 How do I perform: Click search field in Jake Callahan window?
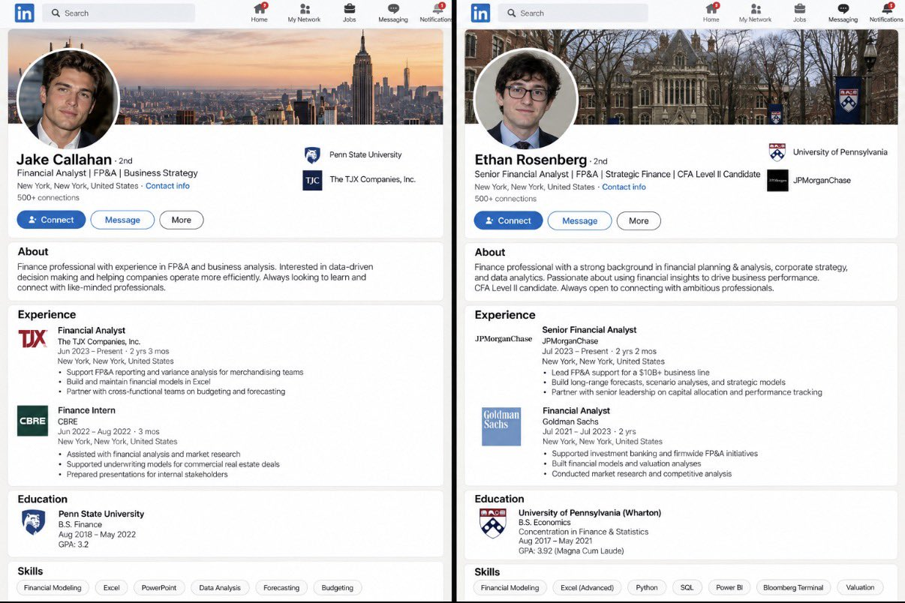[119, 13]
